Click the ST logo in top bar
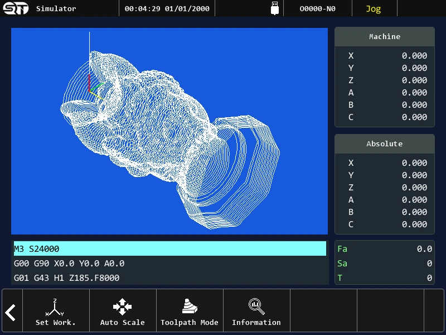Viewport: 446px width, 335px height. point(16,8)
